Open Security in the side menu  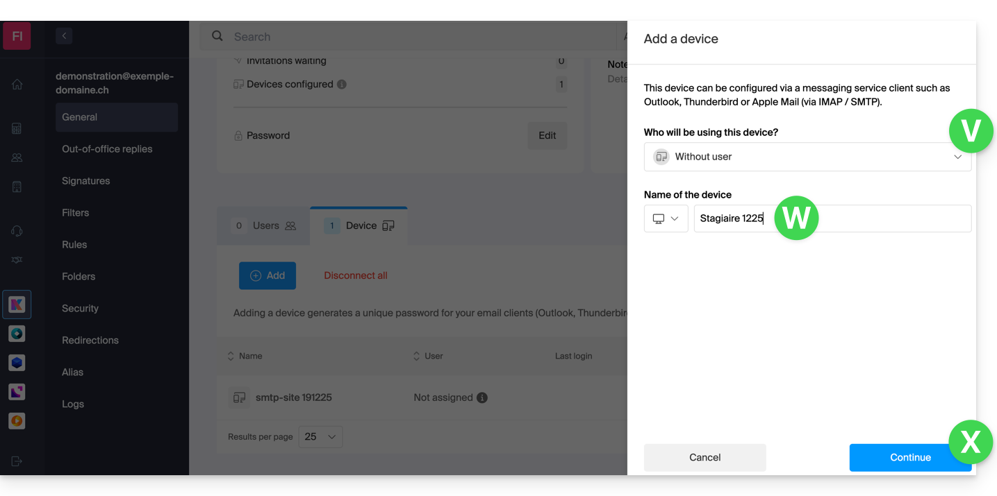80,309
